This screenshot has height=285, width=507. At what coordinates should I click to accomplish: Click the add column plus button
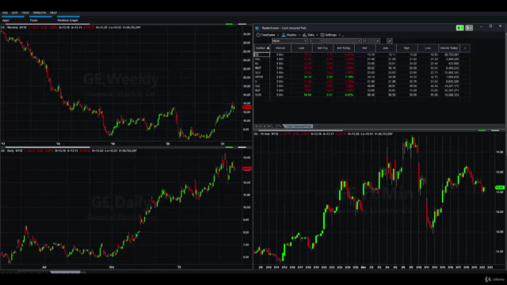[x=465, y=48]
